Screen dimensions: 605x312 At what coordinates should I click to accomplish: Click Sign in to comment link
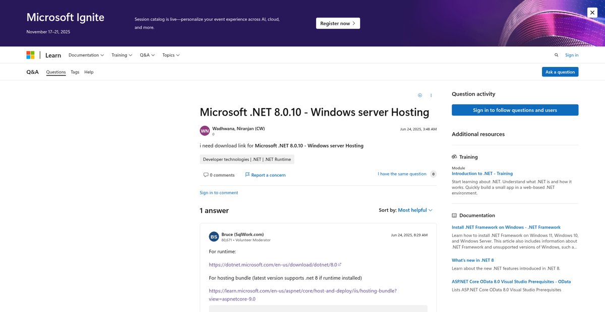[219, 193]
